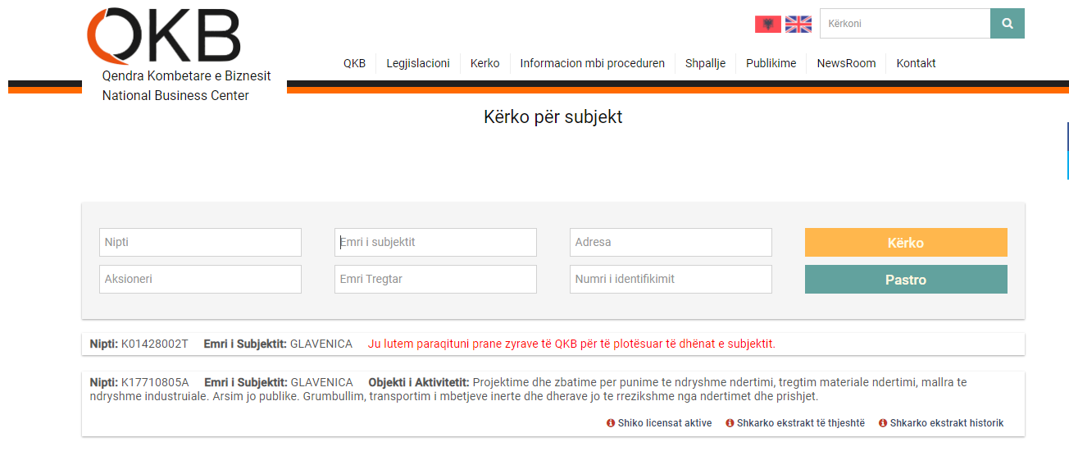Open the NewsRoom menu item
The height and width of the screenshot is (465, 1069).
tap(846, 63)
